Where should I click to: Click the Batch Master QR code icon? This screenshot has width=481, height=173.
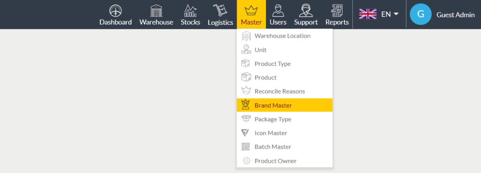(246, 147)
